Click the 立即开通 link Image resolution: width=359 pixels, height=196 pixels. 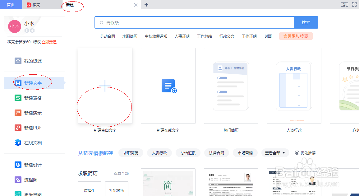(49, 42)
